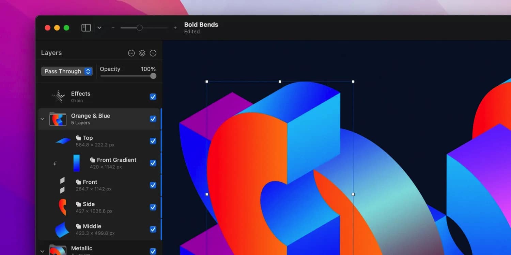The image size is (511, 255).
Task: Select the Top layer
Action: (x=88, y=138)
